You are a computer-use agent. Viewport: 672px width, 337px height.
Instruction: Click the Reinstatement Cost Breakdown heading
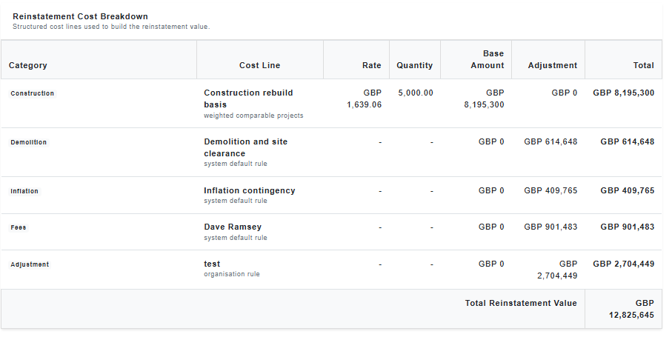tap(80, 16)
